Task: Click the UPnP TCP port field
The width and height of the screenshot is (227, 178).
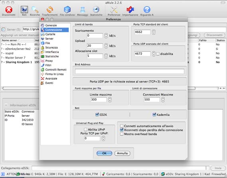Action: pyautogui.click(x=92, y=139)
